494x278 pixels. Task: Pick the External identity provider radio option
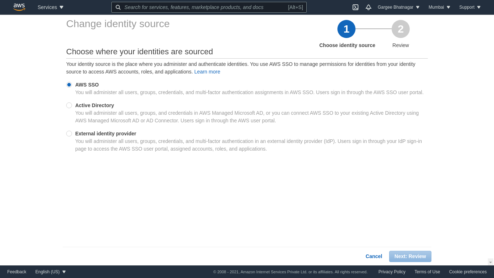pos(69,134)
